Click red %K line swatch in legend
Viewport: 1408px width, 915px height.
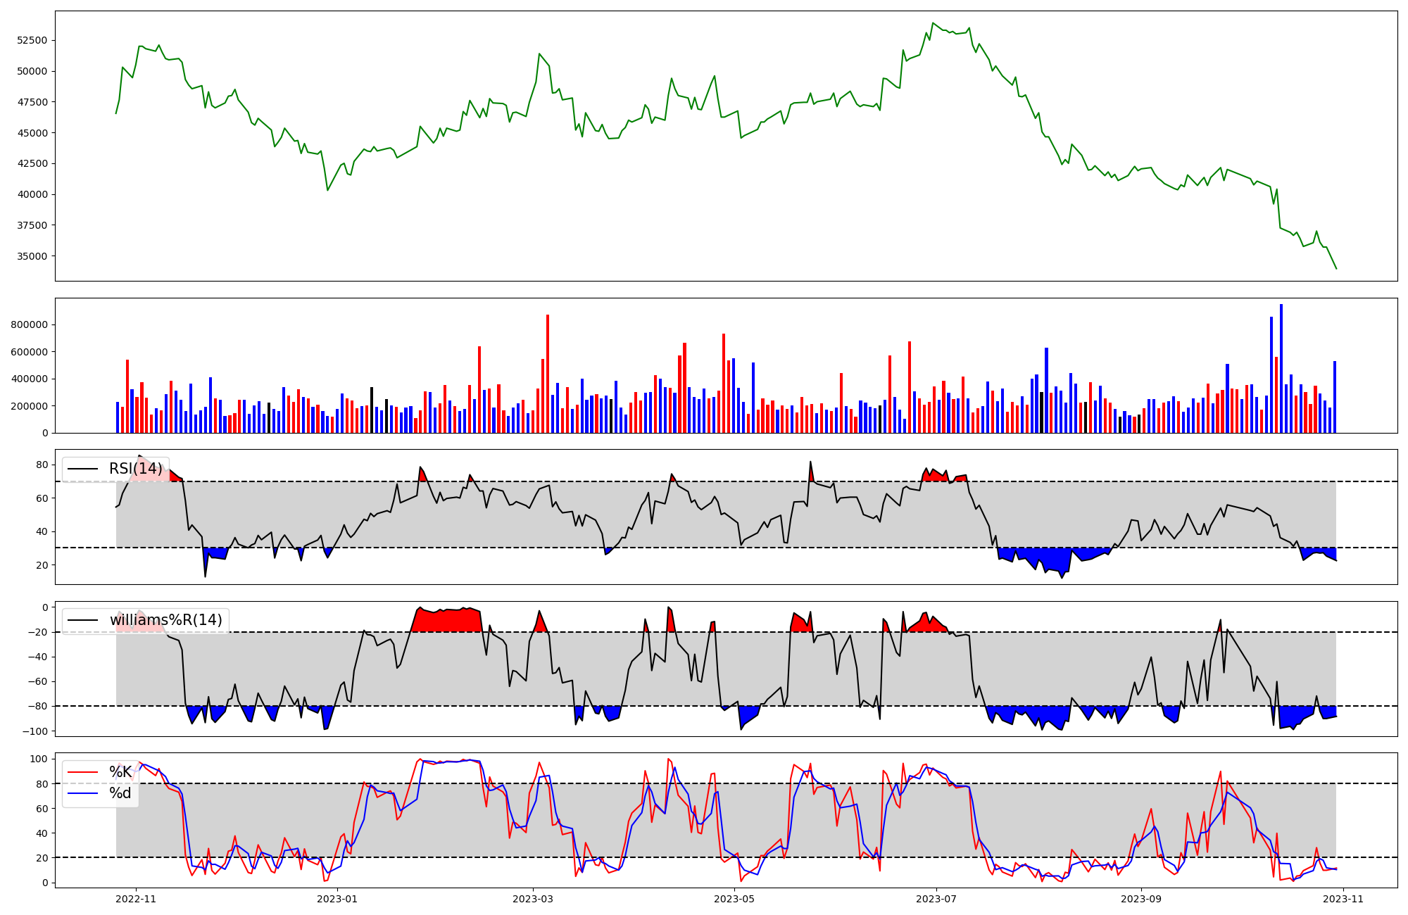[x=82, y=772]
